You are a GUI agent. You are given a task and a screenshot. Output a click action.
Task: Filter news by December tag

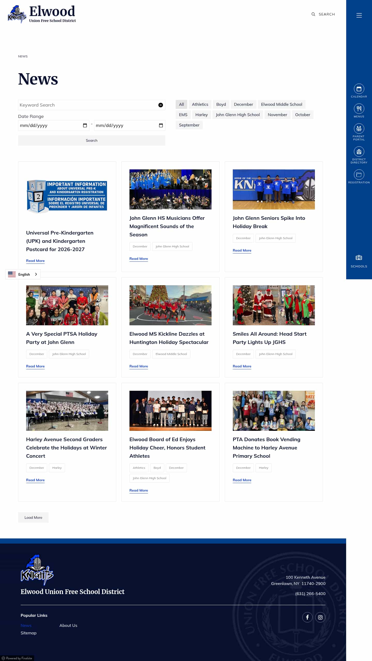243,104
